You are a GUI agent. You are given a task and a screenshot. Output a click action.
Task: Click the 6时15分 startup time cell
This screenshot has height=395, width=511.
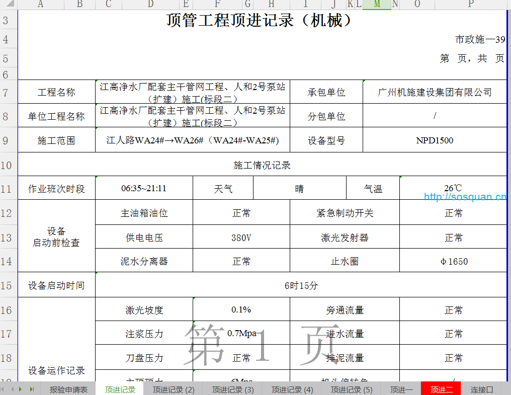click(x=301, y=285)
